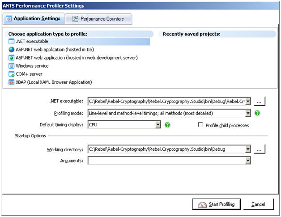Select .NET executable application type

(x=79, y=42)
